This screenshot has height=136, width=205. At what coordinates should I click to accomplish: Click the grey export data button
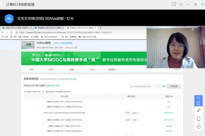173,86
